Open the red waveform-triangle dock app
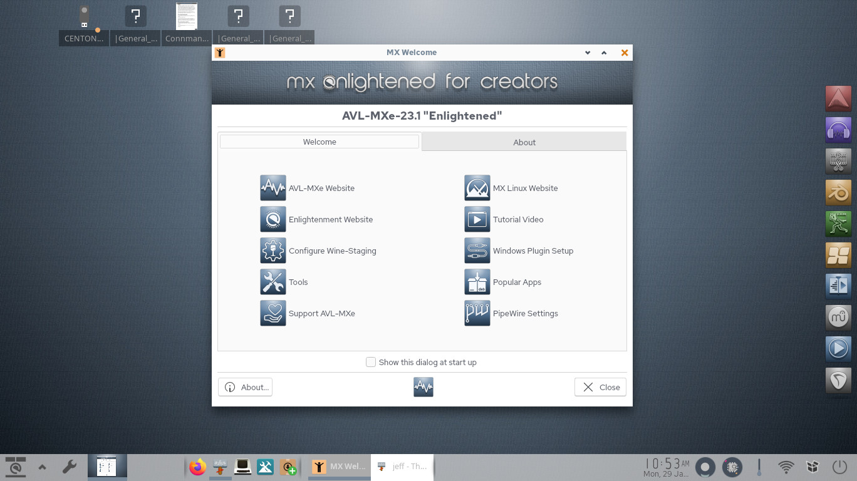Image resolution: width=857 pixels, height=481 pixels. tap(838, 99)
